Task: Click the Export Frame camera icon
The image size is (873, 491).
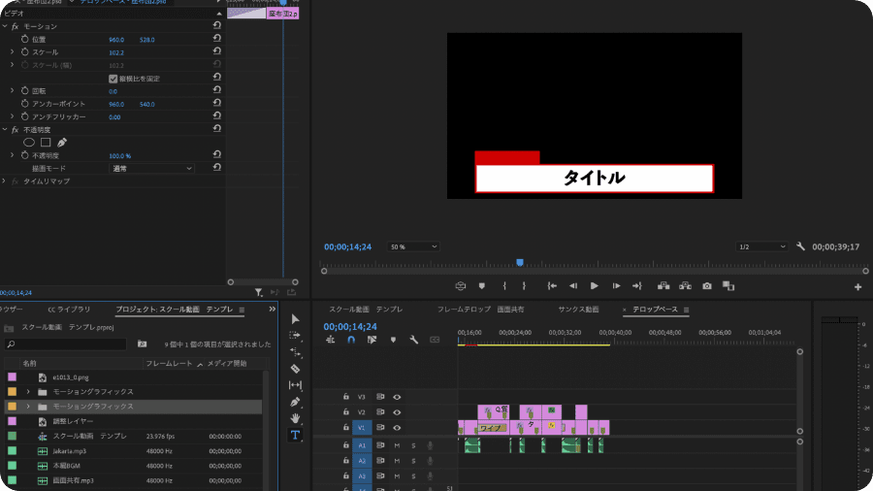Action: pyautogui.click(x=707, y=286)
